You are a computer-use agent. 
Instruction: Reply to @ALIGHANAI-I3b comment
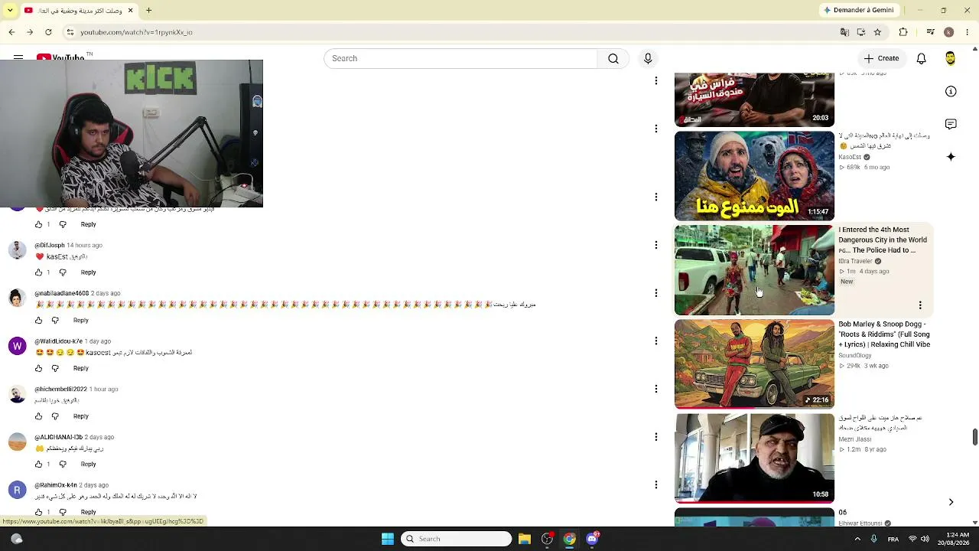pos(89,465)
